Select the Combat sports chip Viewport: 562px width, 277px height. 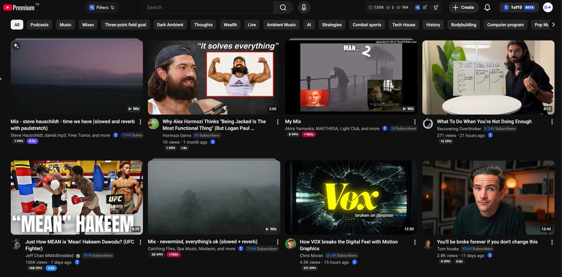367,25
